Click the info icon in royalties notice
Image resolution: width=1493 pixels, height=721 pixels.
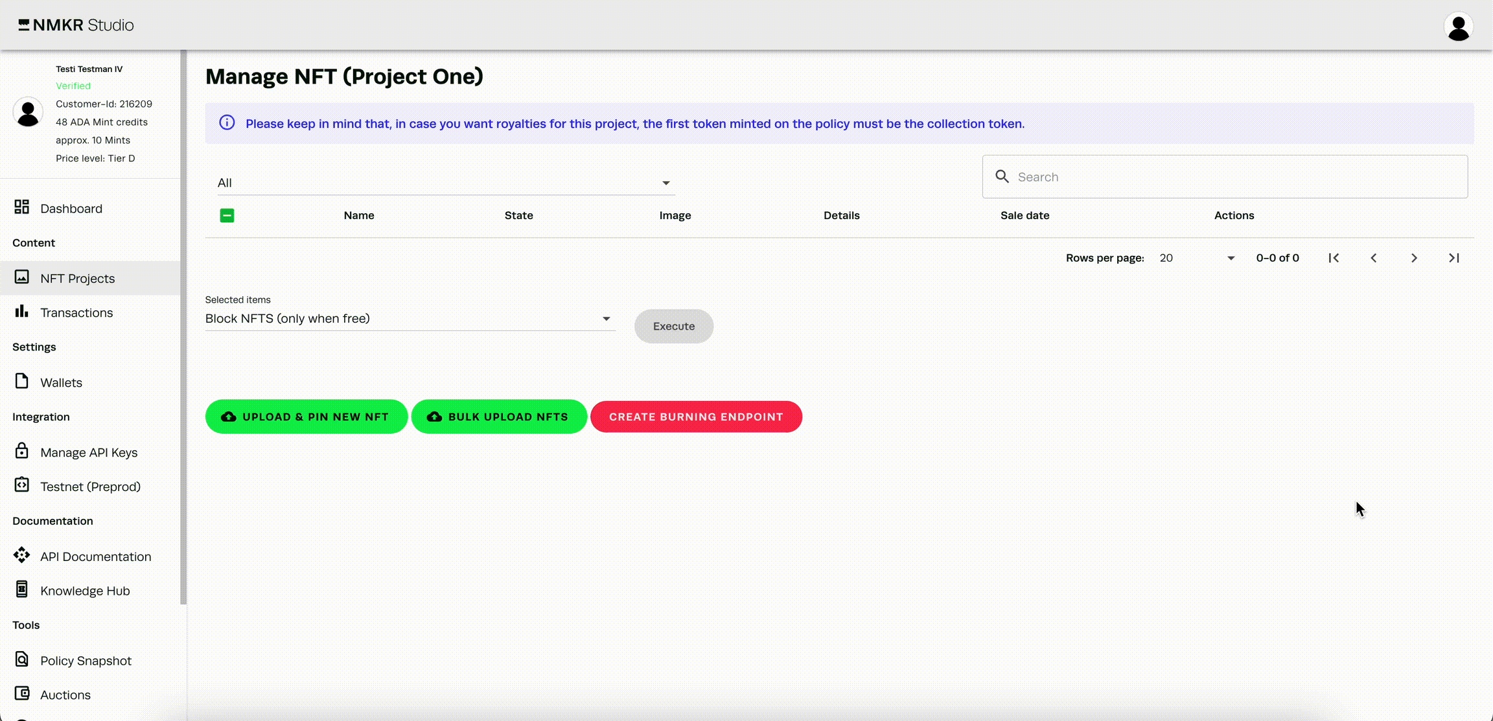click(x=227, y=123)
